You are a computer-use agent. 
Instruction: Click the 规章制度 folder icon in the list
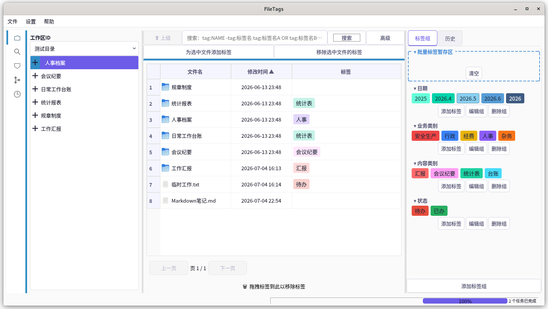pyautogui.click(x=165, y=87)
